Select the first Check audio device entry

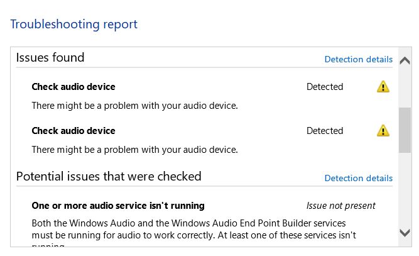(73, 87)
